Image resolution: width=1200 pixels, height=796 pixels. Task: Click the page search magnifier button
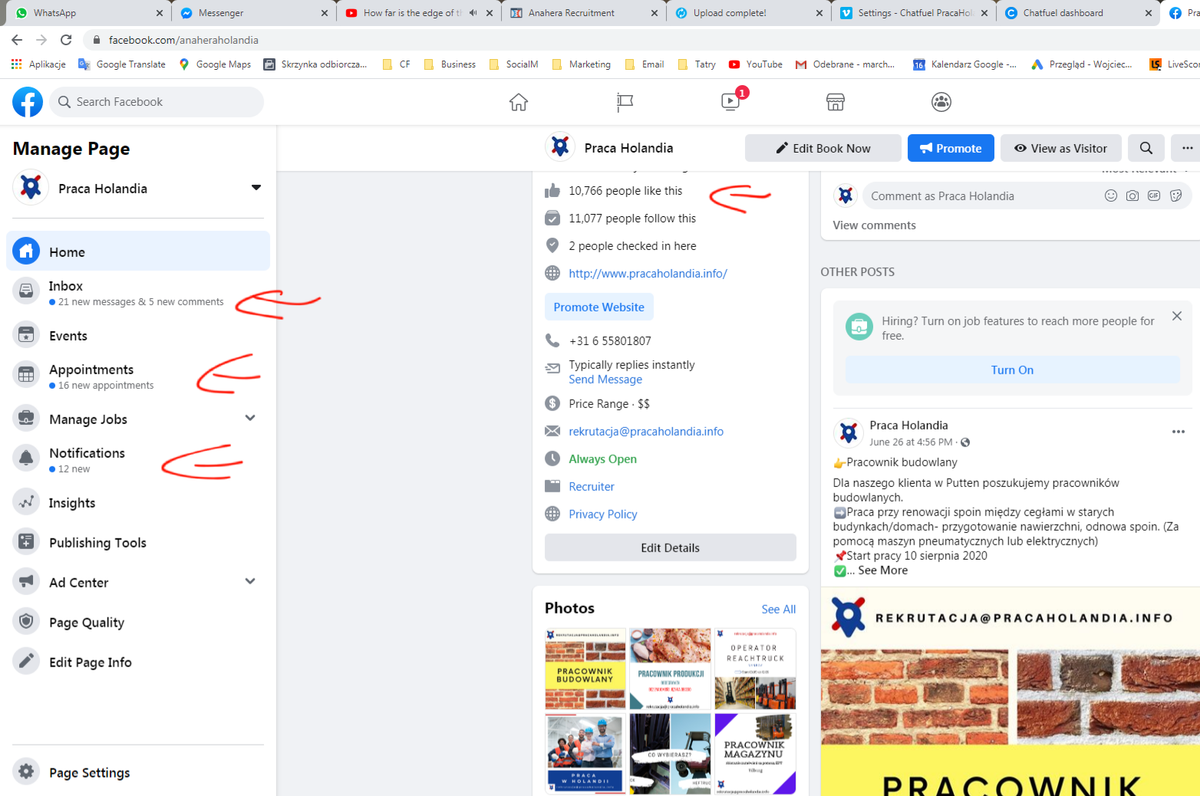[1146, 148]
